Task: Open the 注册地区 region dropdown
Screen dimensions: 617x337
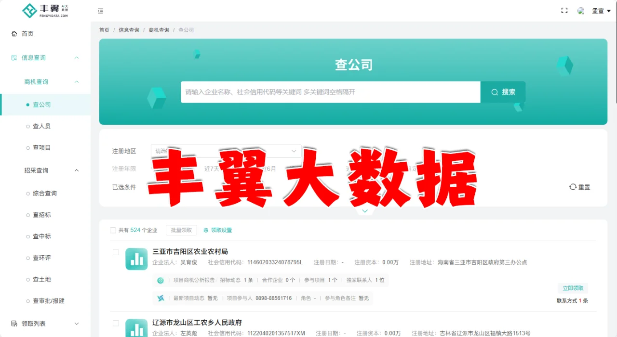Action: pos(225,151)
